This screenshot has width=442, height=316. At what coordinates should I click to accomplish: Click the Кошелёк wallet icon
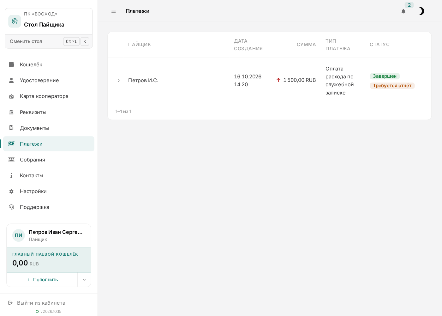click(x=11, y=64)
